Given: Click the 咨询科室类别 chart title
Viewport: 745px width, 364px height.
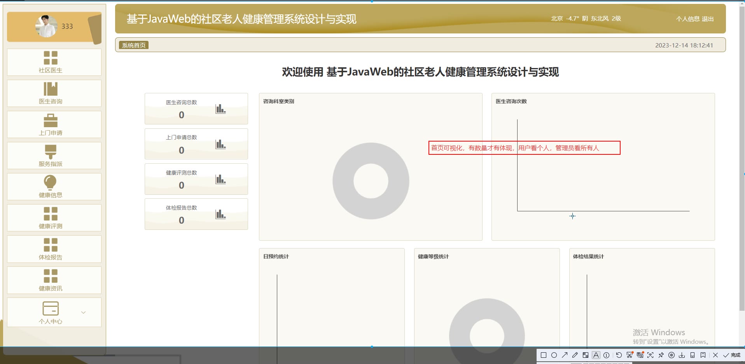Looking at the screenshot, I should 279,101.
